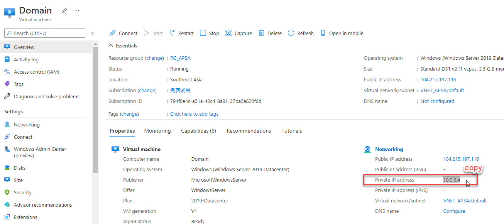The width and height of the screenshot is (504, 224).
Task: Click the sidebar search box
Action: (x=45, y=33)
